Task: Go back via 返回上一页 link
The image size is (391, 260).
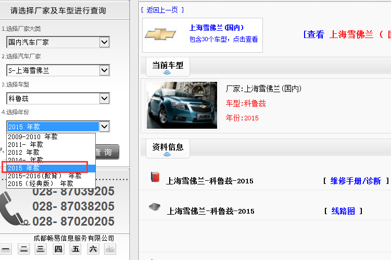Action: click(x=162, y=10)
